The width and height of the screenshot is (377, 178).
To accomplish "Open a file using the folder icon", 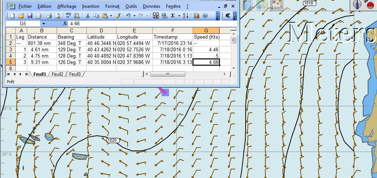I will [x=21, y=16].
